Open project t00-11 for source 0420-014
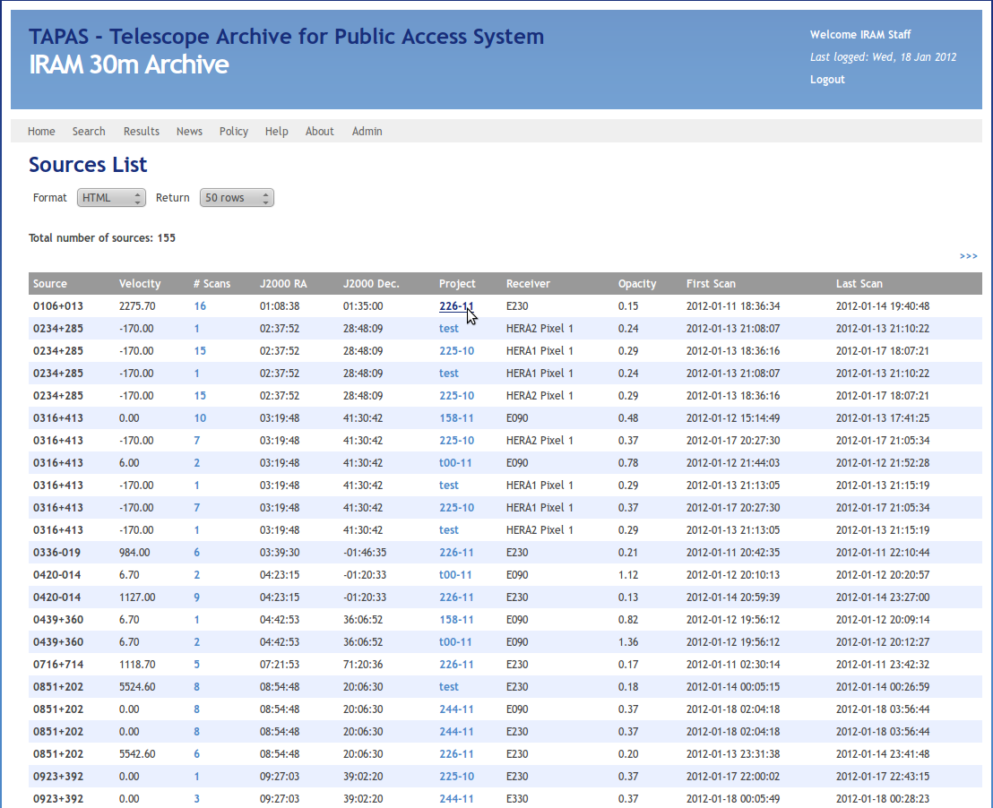This screenshot has height=808, width=993. point(455,575)
